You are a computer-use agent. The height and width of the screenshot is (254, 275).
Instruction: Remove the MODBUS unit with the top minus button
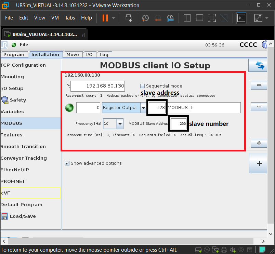259,85
